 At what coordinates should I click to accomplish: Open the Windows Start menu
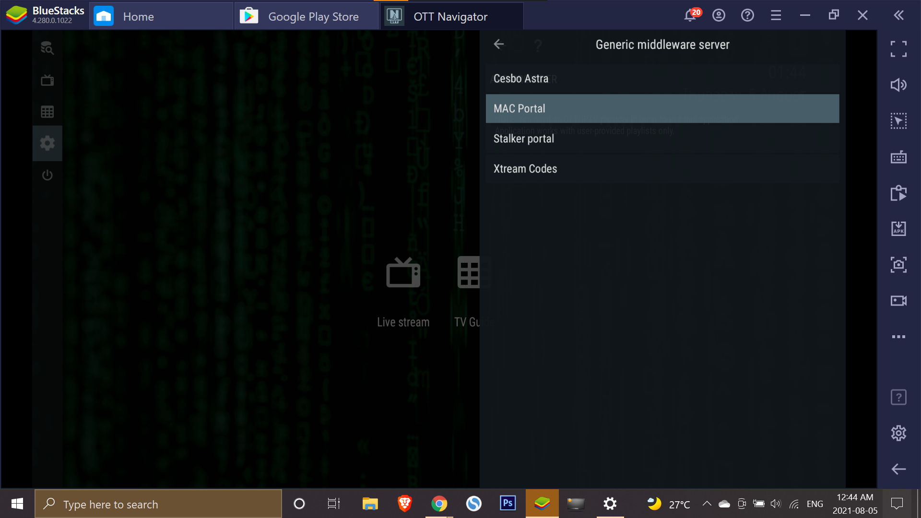point(17,504)
